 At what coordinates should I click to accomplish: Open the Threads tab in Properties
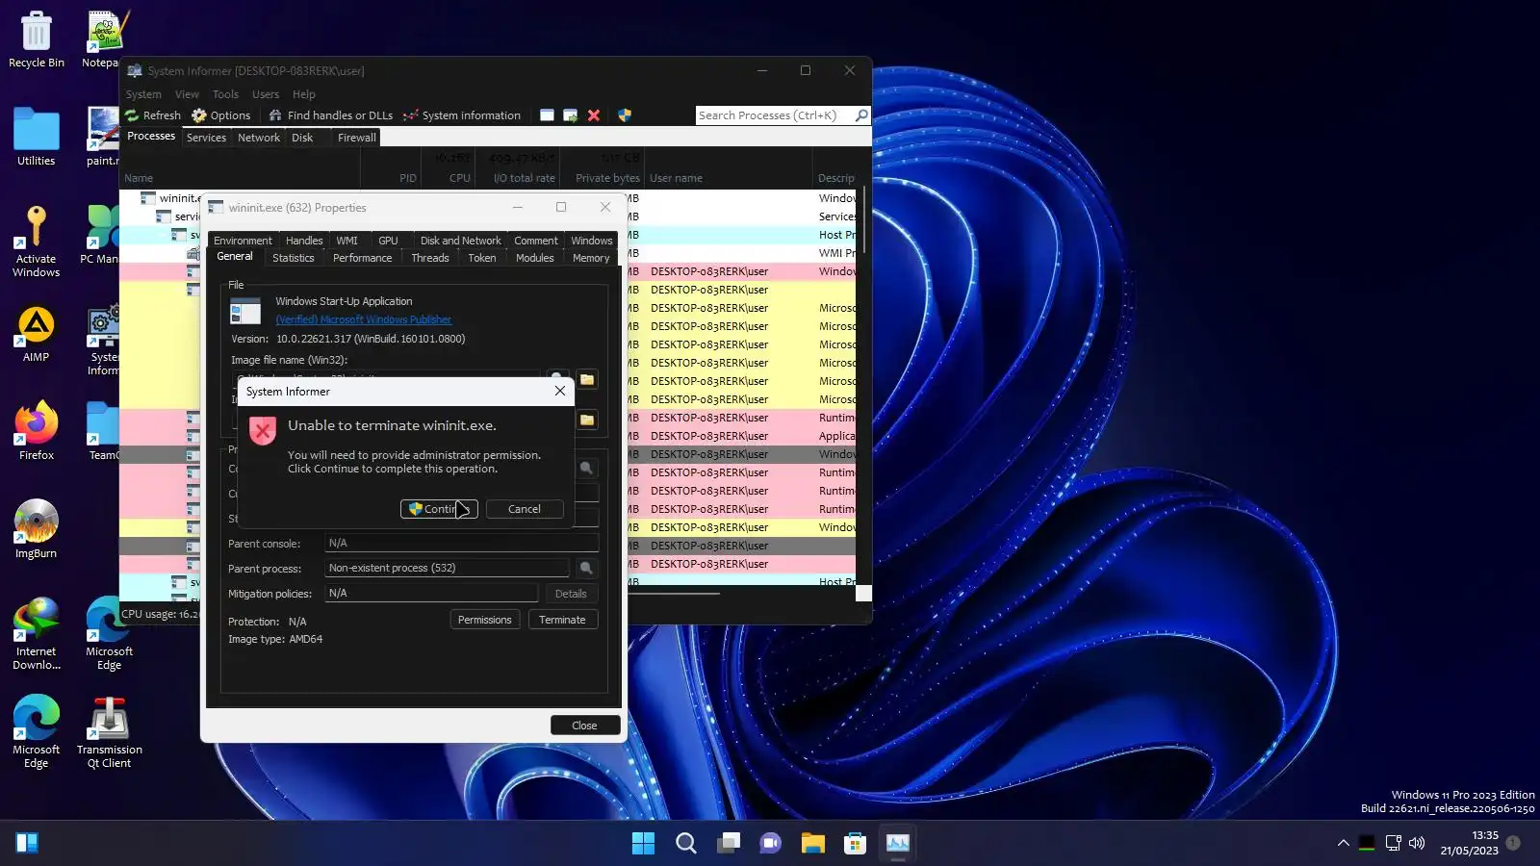(430, 258)
